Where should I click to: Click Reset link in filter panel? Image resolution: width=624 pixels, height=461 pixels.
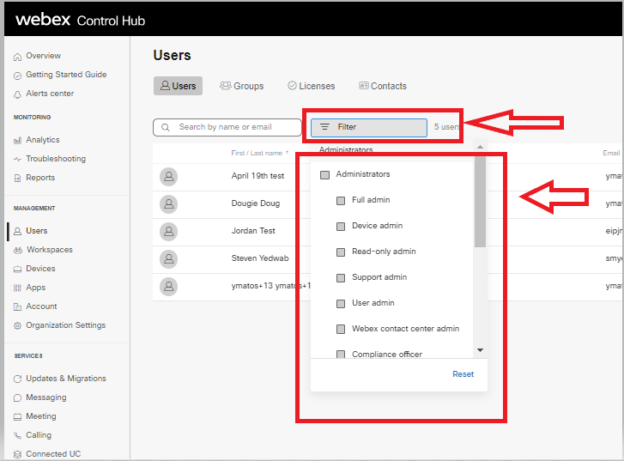(x=463, y=374)
